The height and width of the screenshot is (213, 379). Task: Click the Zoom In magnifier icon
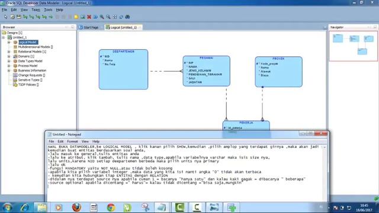[x=102, y=17]
